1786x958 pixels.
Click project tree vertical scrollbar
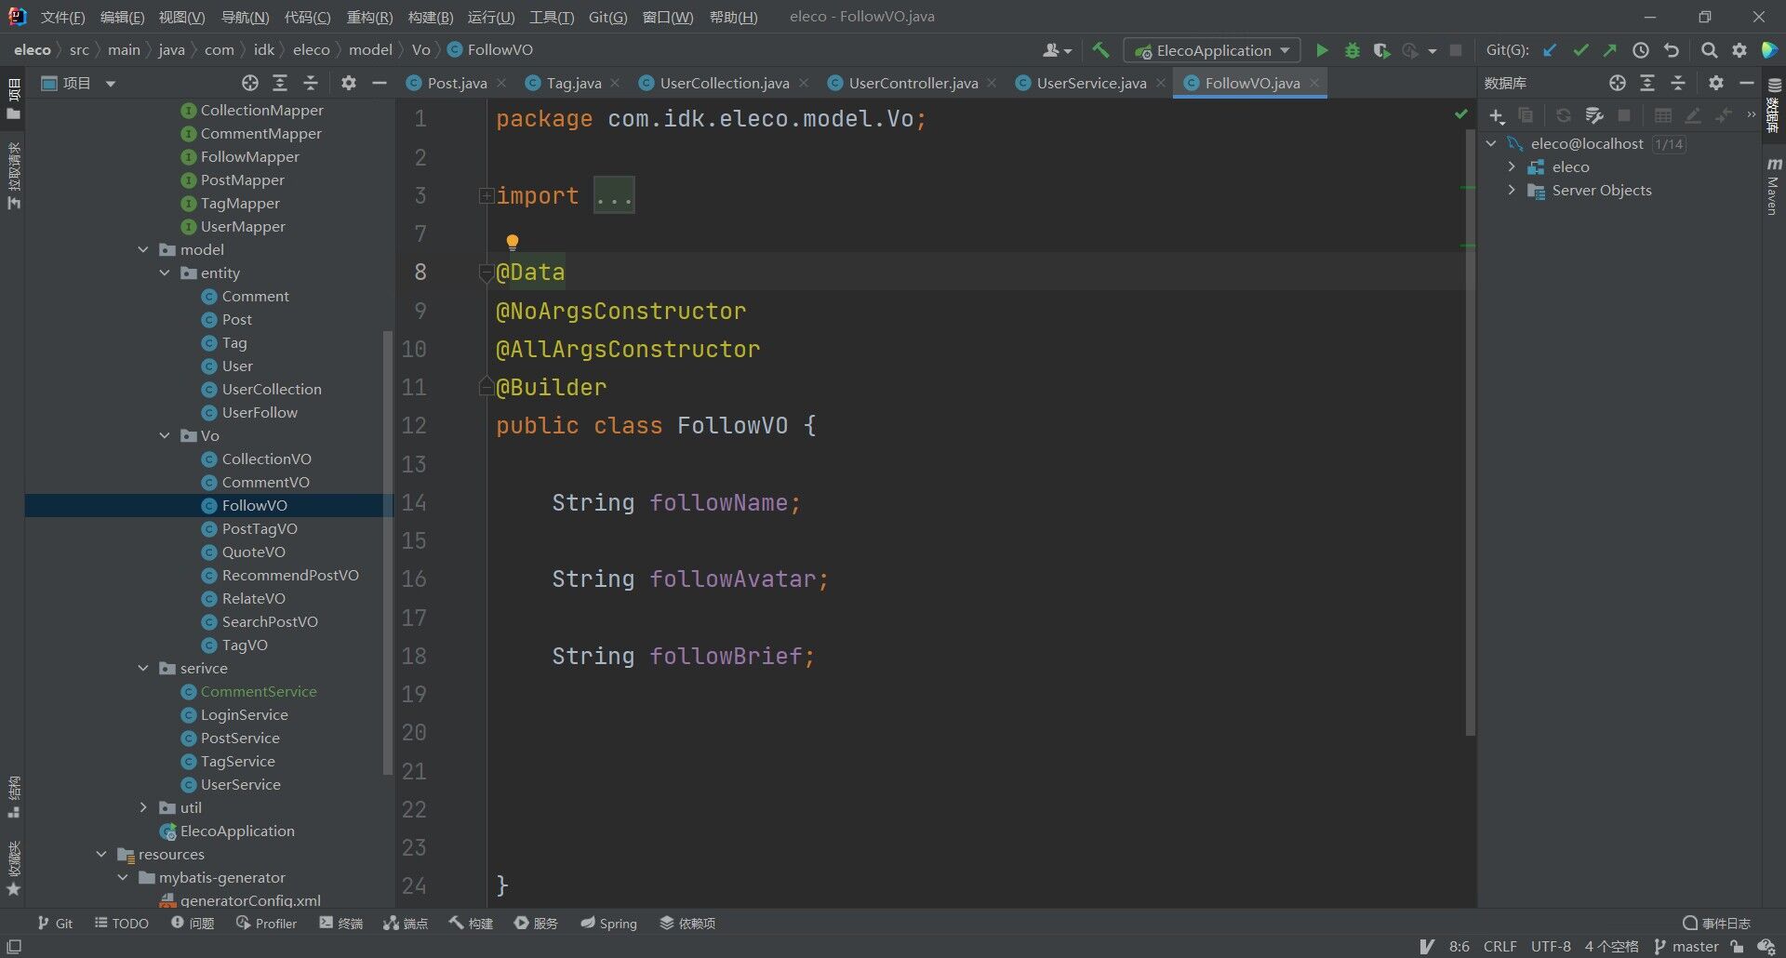(388, 552)
